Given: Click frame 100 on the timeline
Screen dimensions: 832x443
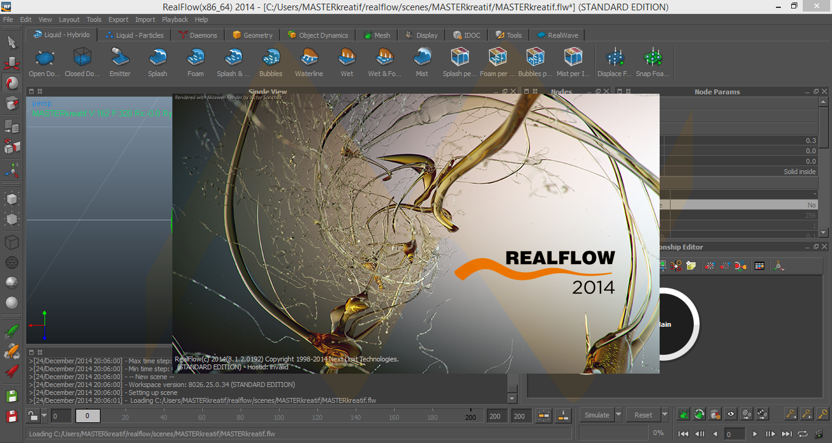Looking at the screenshot, I should (x=278, y=417).
